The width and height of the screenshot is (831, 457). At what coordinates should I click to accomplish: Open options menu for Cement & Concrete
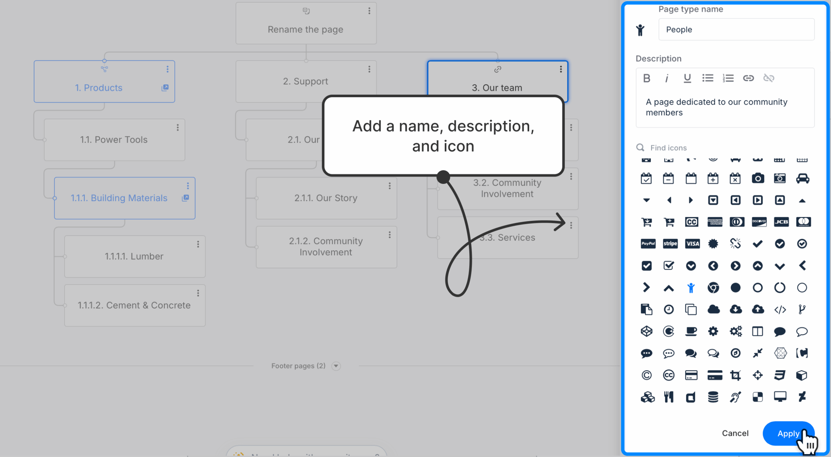tap(198, 293)
